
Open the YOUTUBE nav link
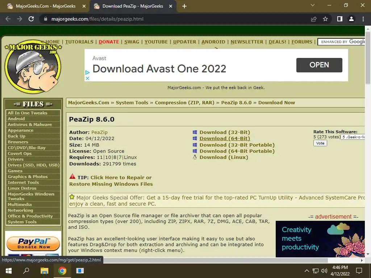156,42
